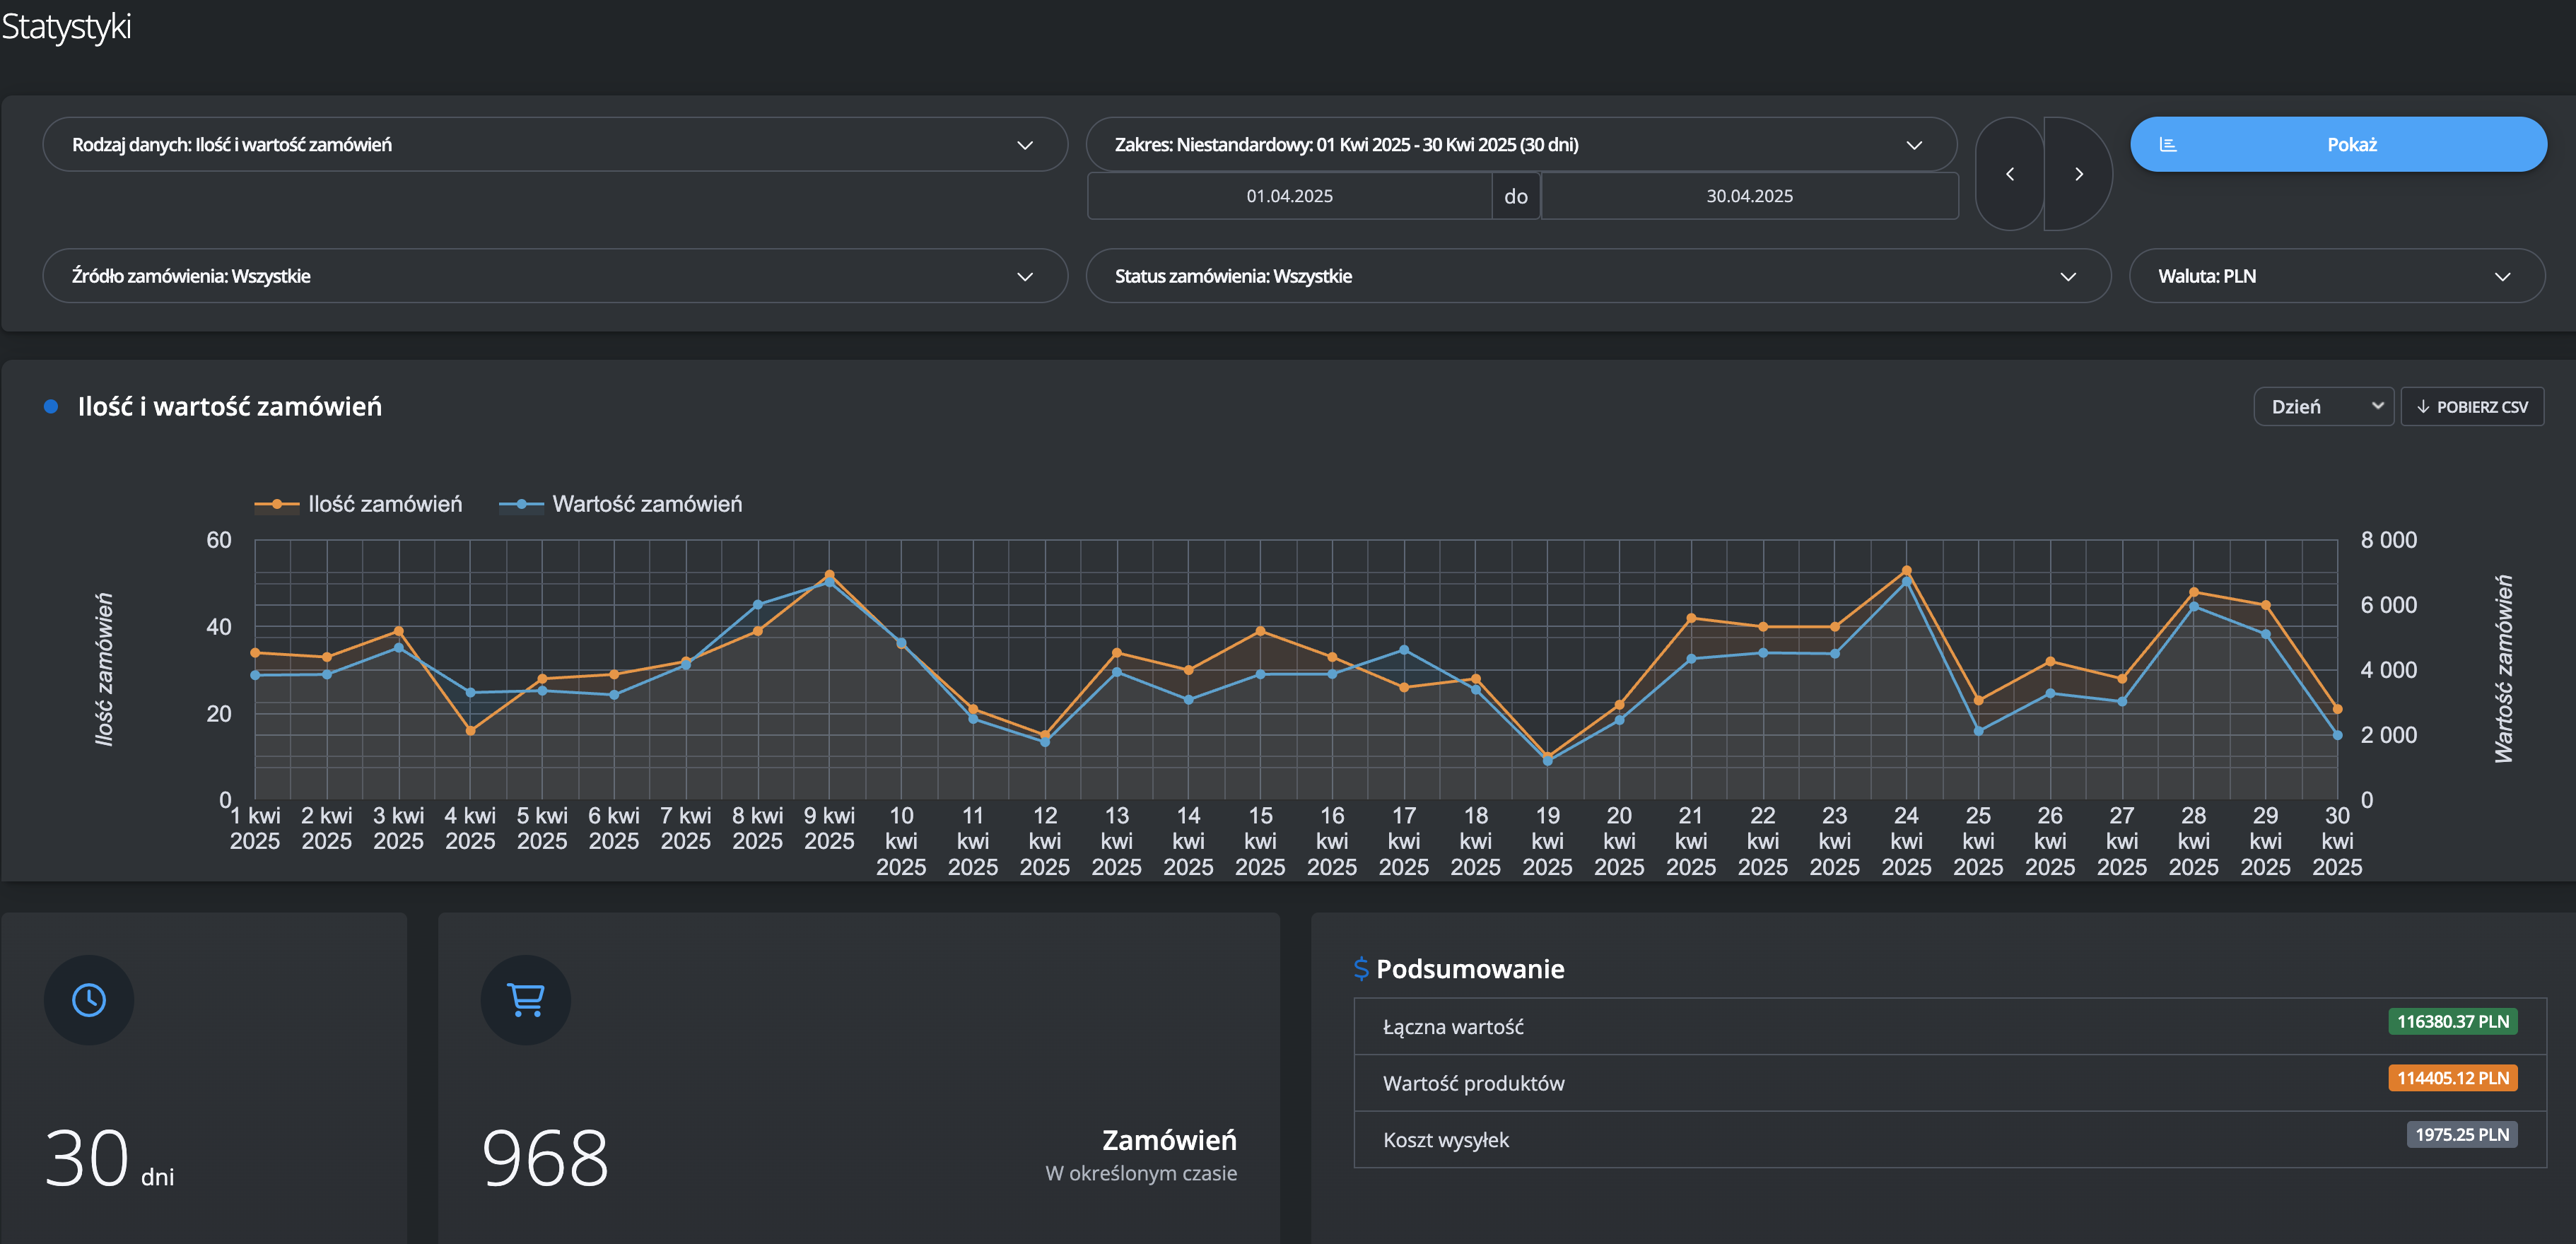2576x1244 pixels.
Task: Click the 116380.37 PLN green badge
Action: (x=2452, y=1021)
